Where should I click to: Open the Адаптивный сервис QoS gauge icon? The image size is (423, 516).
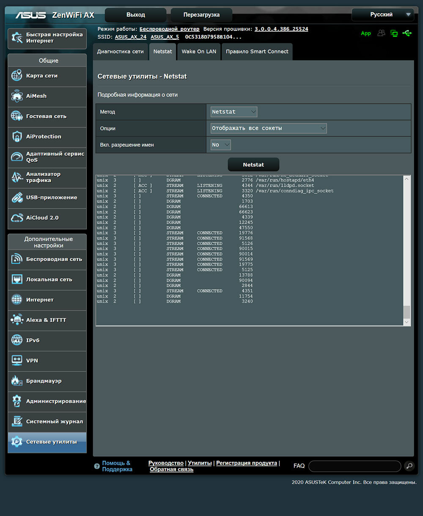[x=17, y=157]
